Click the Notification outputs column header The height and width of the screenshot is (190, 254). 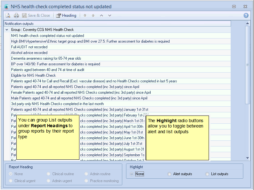tap(117, 24)
